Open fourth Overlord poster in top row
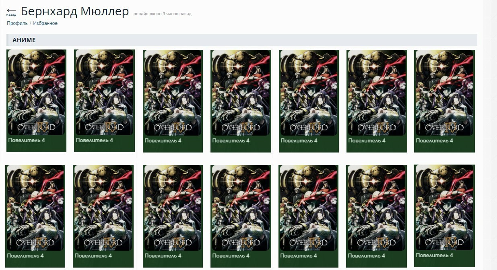 coord(241,93)
